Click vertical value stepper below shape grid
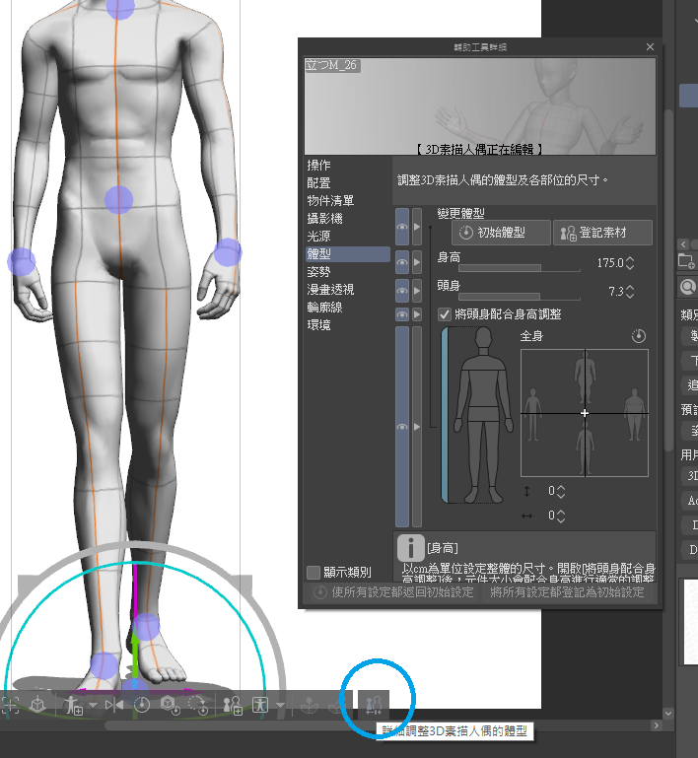This screenshot has width=698, height=758. [560, 492]
